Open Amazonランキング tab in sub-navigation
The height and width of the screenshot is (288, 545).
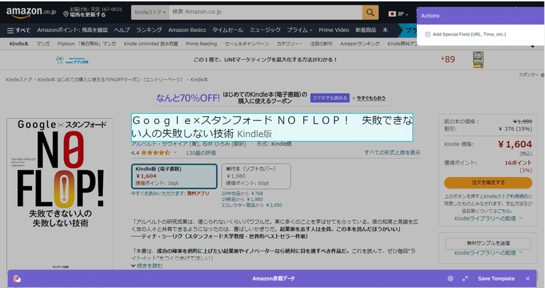tap(360, 44)
